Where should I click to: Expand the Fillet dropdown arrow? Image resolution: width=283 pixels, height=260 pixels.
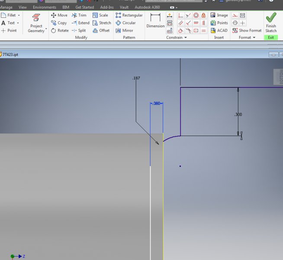point(18,15)
